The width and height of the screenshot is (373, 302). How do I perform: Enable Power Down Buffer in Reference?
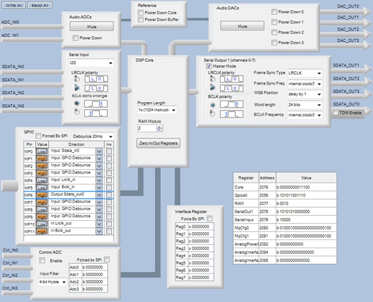[141, 19]
